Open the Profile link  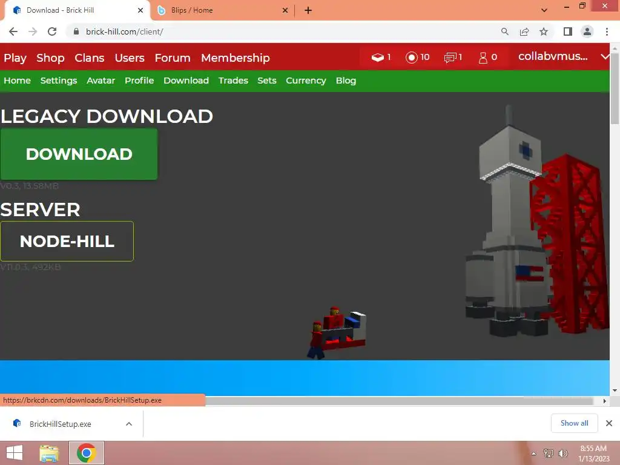[139, 81]
